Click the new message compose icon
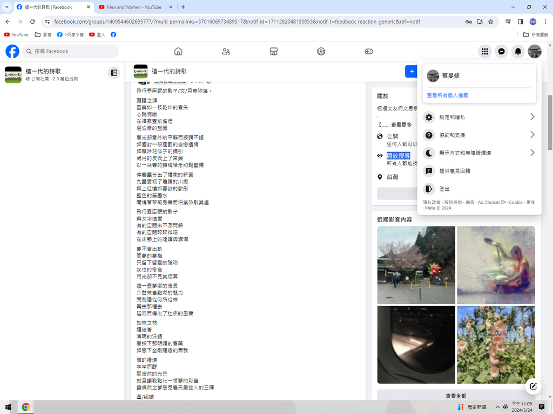The width and height of the screenshot is (553, 414). 533,386
